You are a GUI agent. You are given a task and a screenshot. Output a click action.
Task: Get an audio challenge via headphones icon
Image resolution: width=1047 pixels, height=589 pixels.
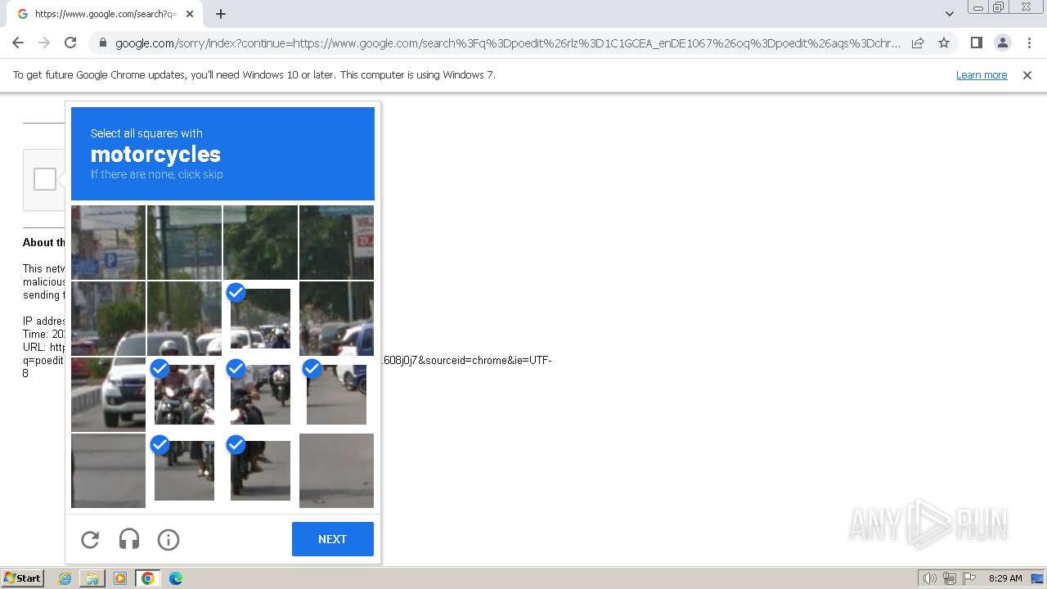[x=129, y=539]
